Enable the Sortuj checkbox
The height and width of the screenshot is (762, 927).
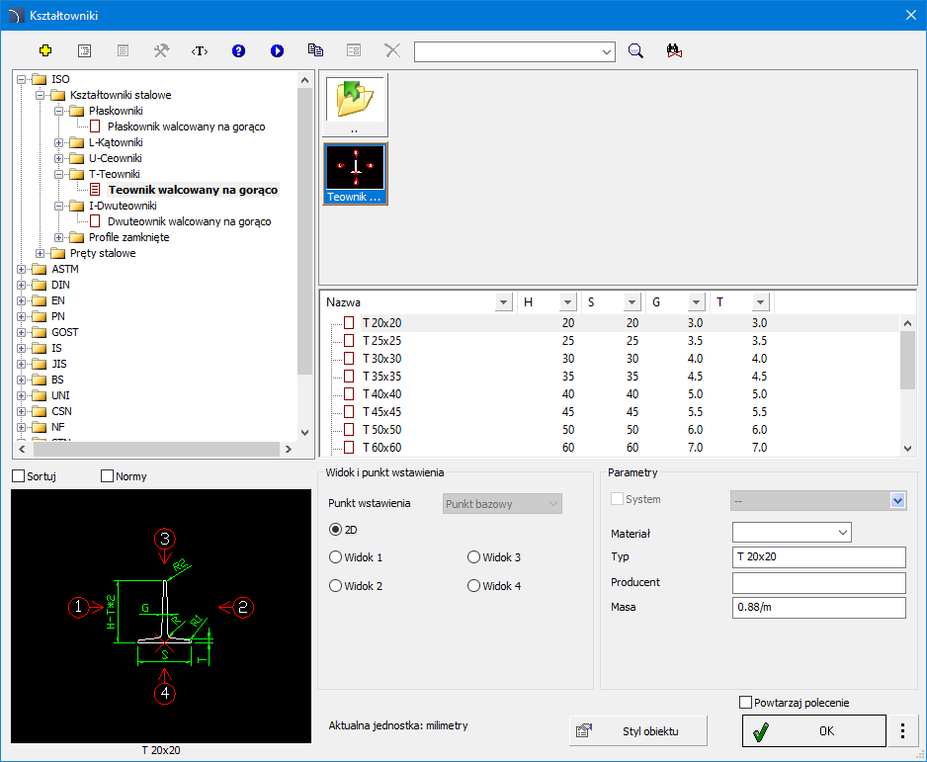point(18,476)
